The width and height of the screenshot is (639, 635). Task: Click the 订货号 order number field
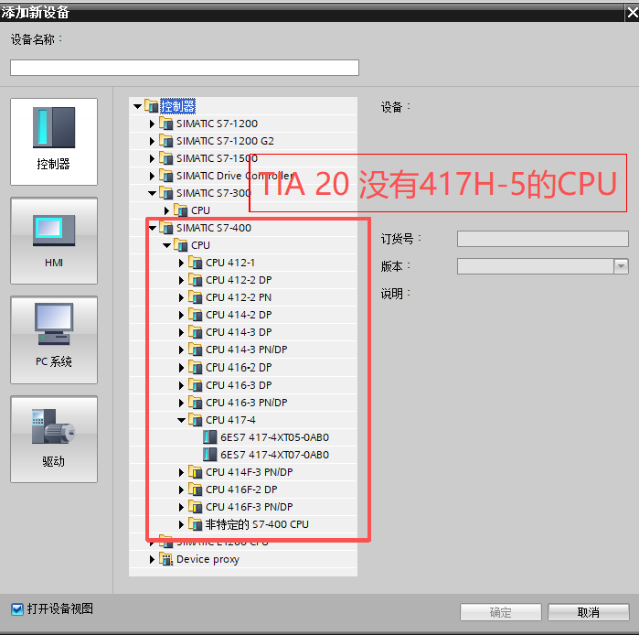(542, 239)
